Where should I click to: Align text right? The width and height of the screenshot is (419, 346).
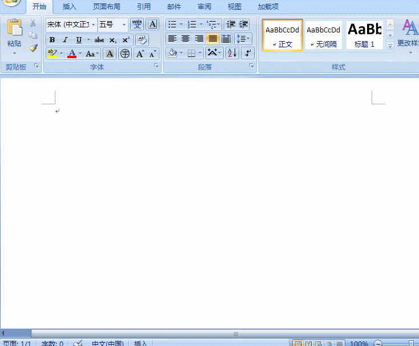(x=199, y=39)
